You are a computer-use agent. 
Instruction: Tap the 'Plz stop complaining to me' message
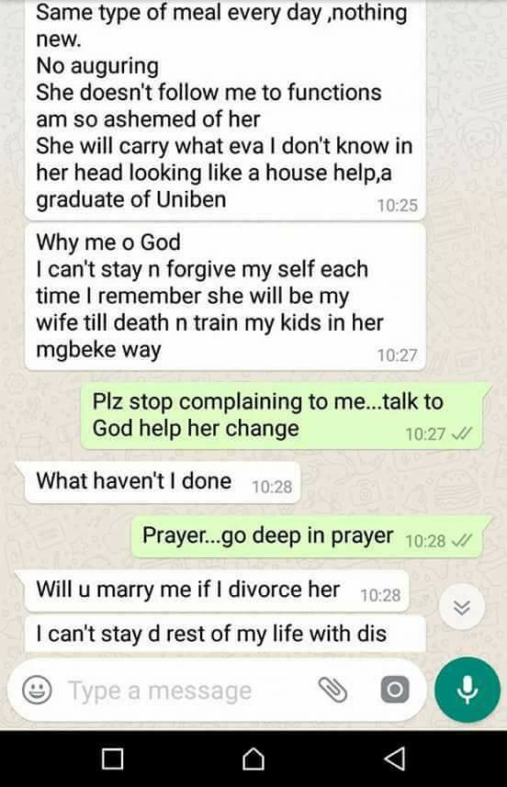[282, 416]
